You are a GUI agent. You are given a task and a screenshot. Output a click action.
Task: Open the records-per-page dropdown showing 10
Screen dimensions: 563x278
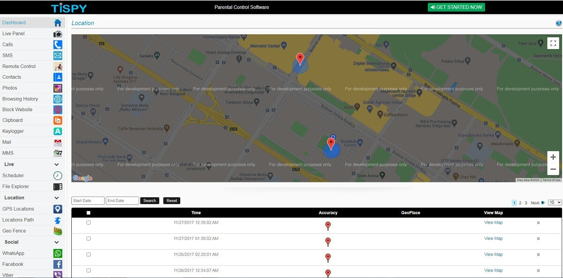click(x=554, y=203)
